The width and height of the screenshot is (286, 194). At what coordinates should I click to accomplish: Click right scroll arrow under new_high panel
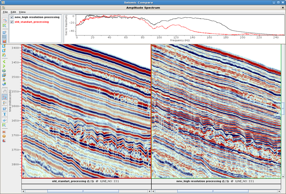point(279,191)
